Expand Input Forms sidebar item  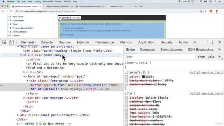click(x=10, y=17)
